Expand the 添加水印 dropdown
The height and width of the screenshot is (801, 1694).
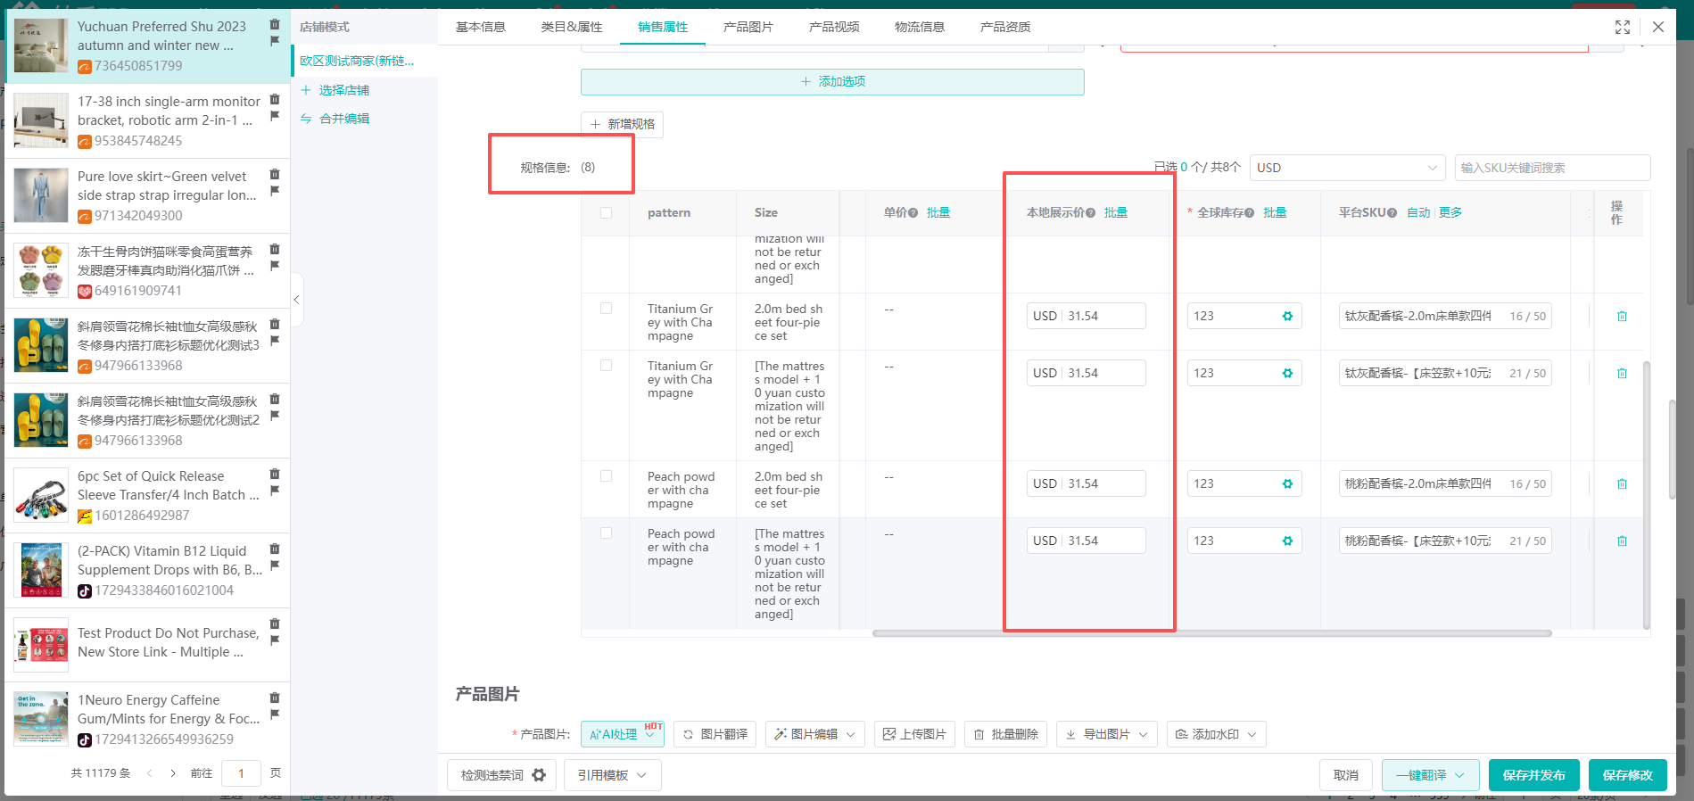click(x=1252, y=734)
